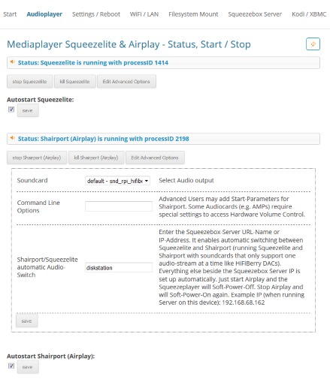Image resolution: width=330 pixels, height=382 pixels.
Task: Open Squeezelite Edit Advanced Options
Action: [x=126, y=82]
